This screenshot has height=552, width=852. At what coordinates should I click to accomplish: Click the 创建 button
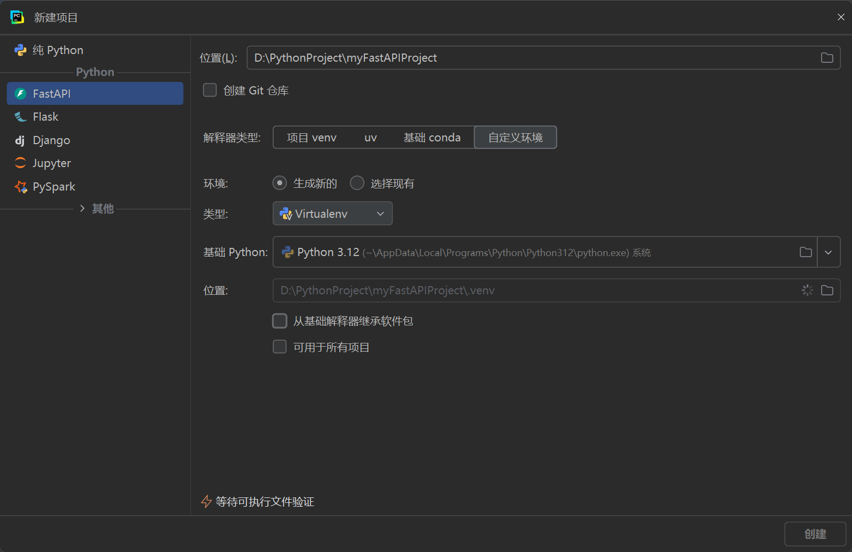click(x=815, y=534)
